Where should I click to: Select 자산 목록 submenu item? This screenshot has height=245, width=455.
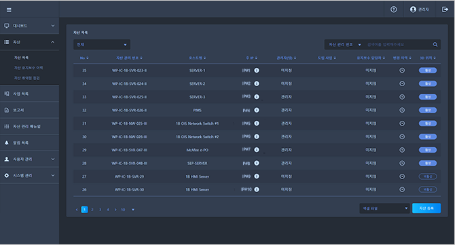click(21, 58)
